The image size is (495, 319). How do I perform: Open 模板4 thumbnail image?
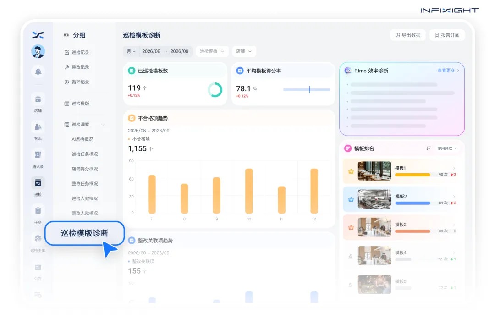pos(374,256)
